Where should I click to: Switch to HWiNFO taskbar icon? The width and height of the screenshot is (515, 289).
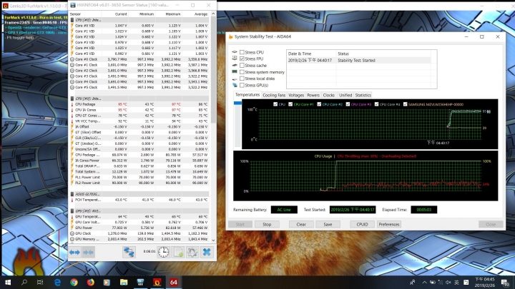(140, 282)
